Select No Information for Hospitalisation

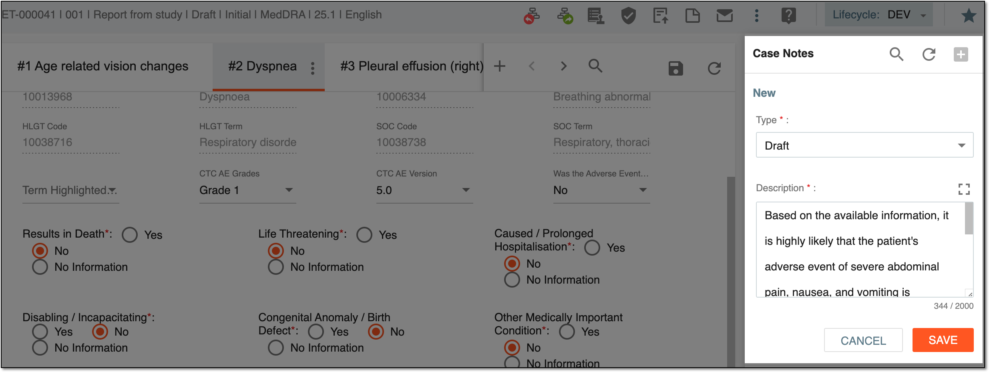coord(512,280)
